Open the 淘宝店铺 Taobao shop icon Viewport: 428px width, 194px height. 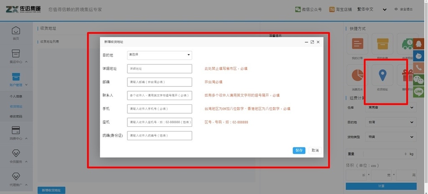tap(332, 9)
